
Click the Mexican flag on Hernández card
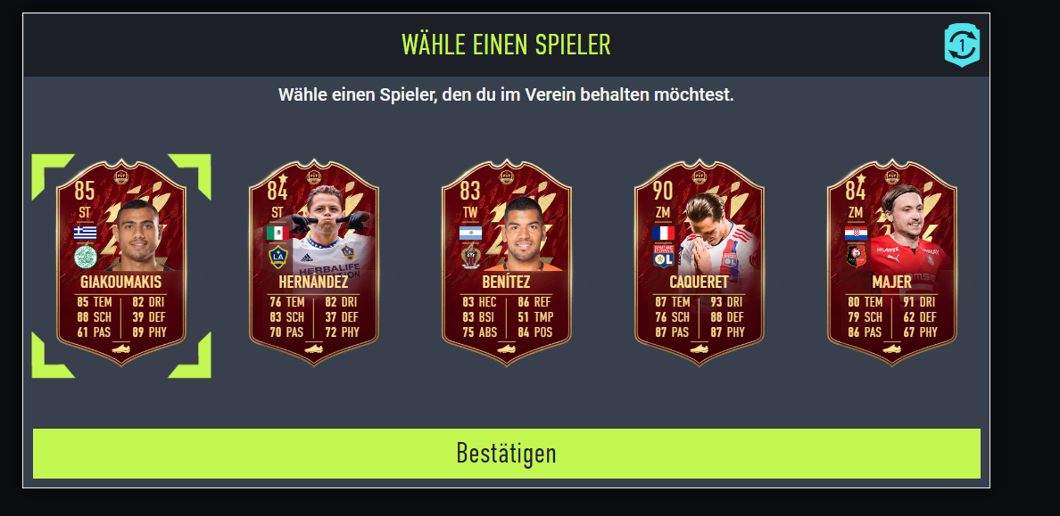tap(277, 233)
